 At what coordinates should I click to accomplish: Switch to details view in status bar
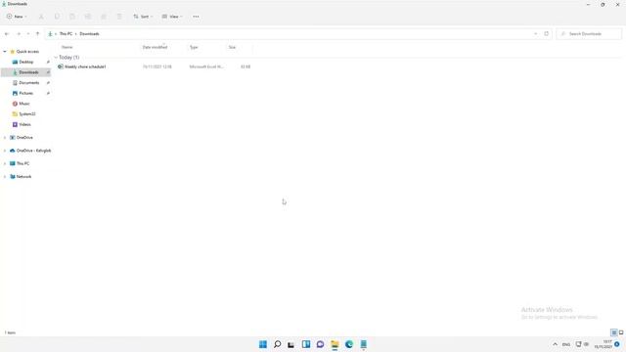tap(614, 332)
